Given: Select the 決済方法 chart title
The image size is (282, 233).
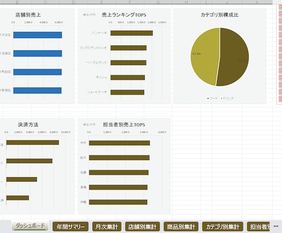Looking at the screenshot, I should coord(28,124).
